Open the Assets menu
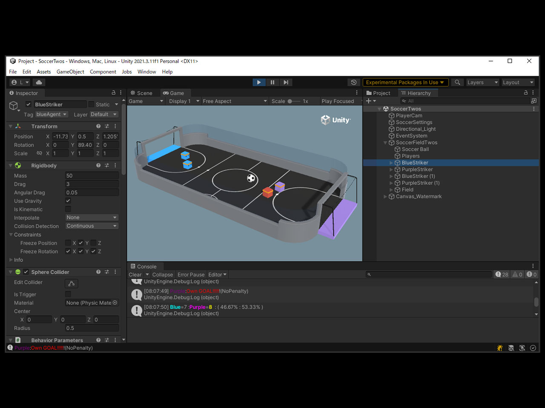Image resolution: width=545 pixels, height=408 pixels. [x=43, y=72]
